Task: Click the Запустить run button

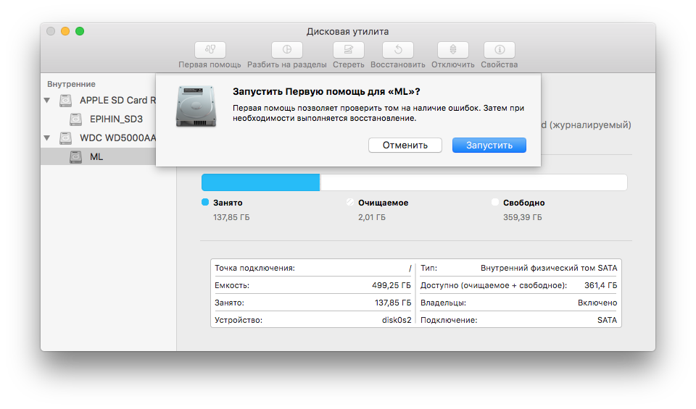Action: (489, 146)
